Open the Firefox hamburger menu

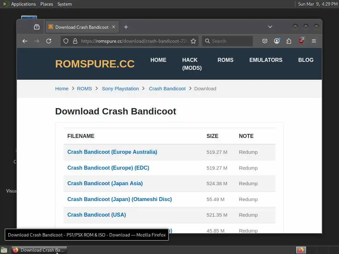coord(314,41)
